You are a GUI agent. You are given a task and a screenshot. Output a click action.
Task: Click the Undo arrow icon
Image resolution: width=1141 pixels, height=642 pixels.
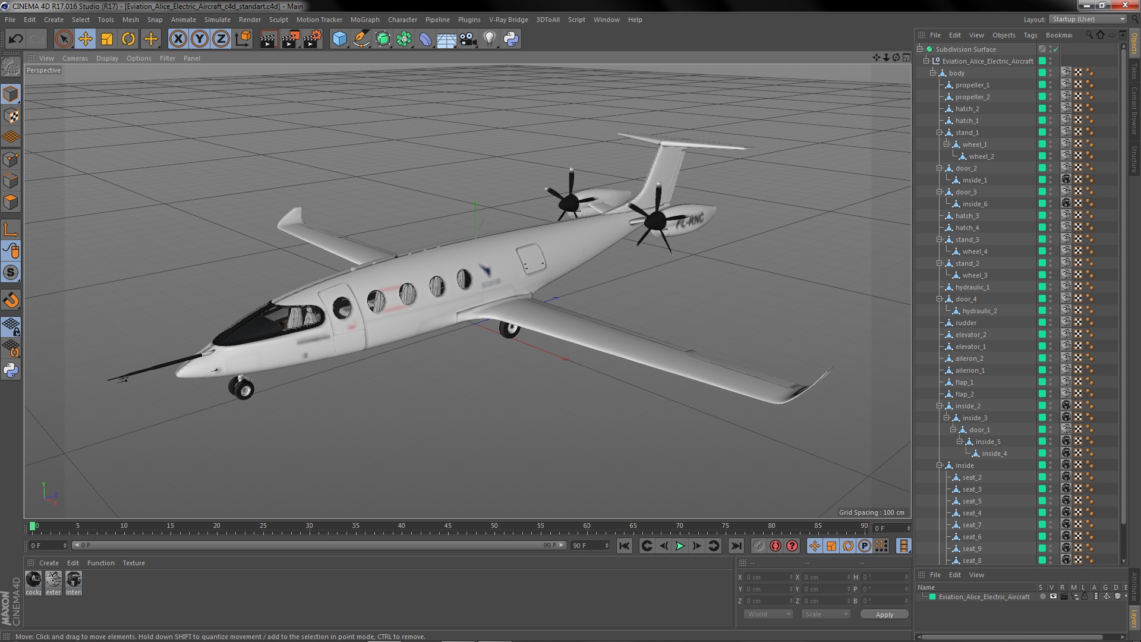pyautogui.click(x=15, y=39)
